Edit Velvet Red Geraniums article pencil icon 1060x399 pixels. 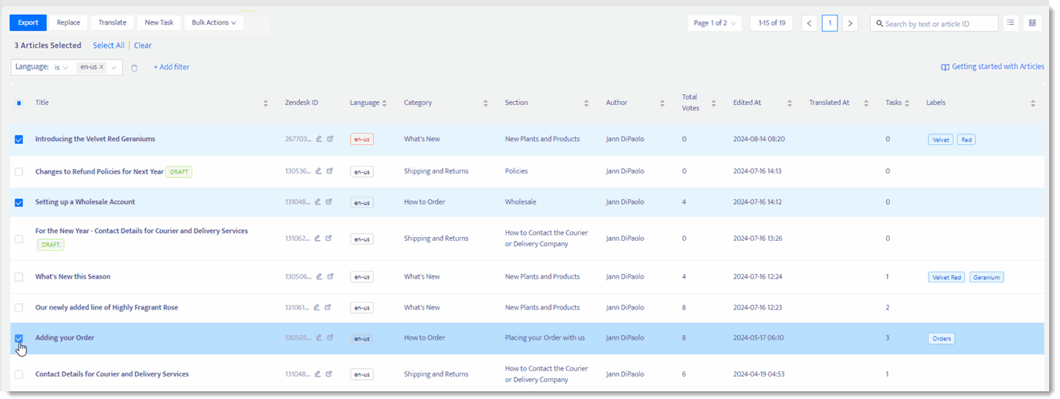318,139
